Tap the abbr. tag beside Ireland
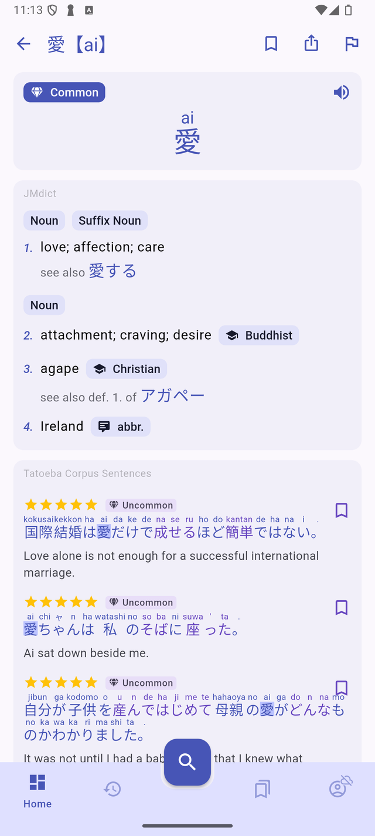The width and height of the screenshot is (375, 836). 121,427
